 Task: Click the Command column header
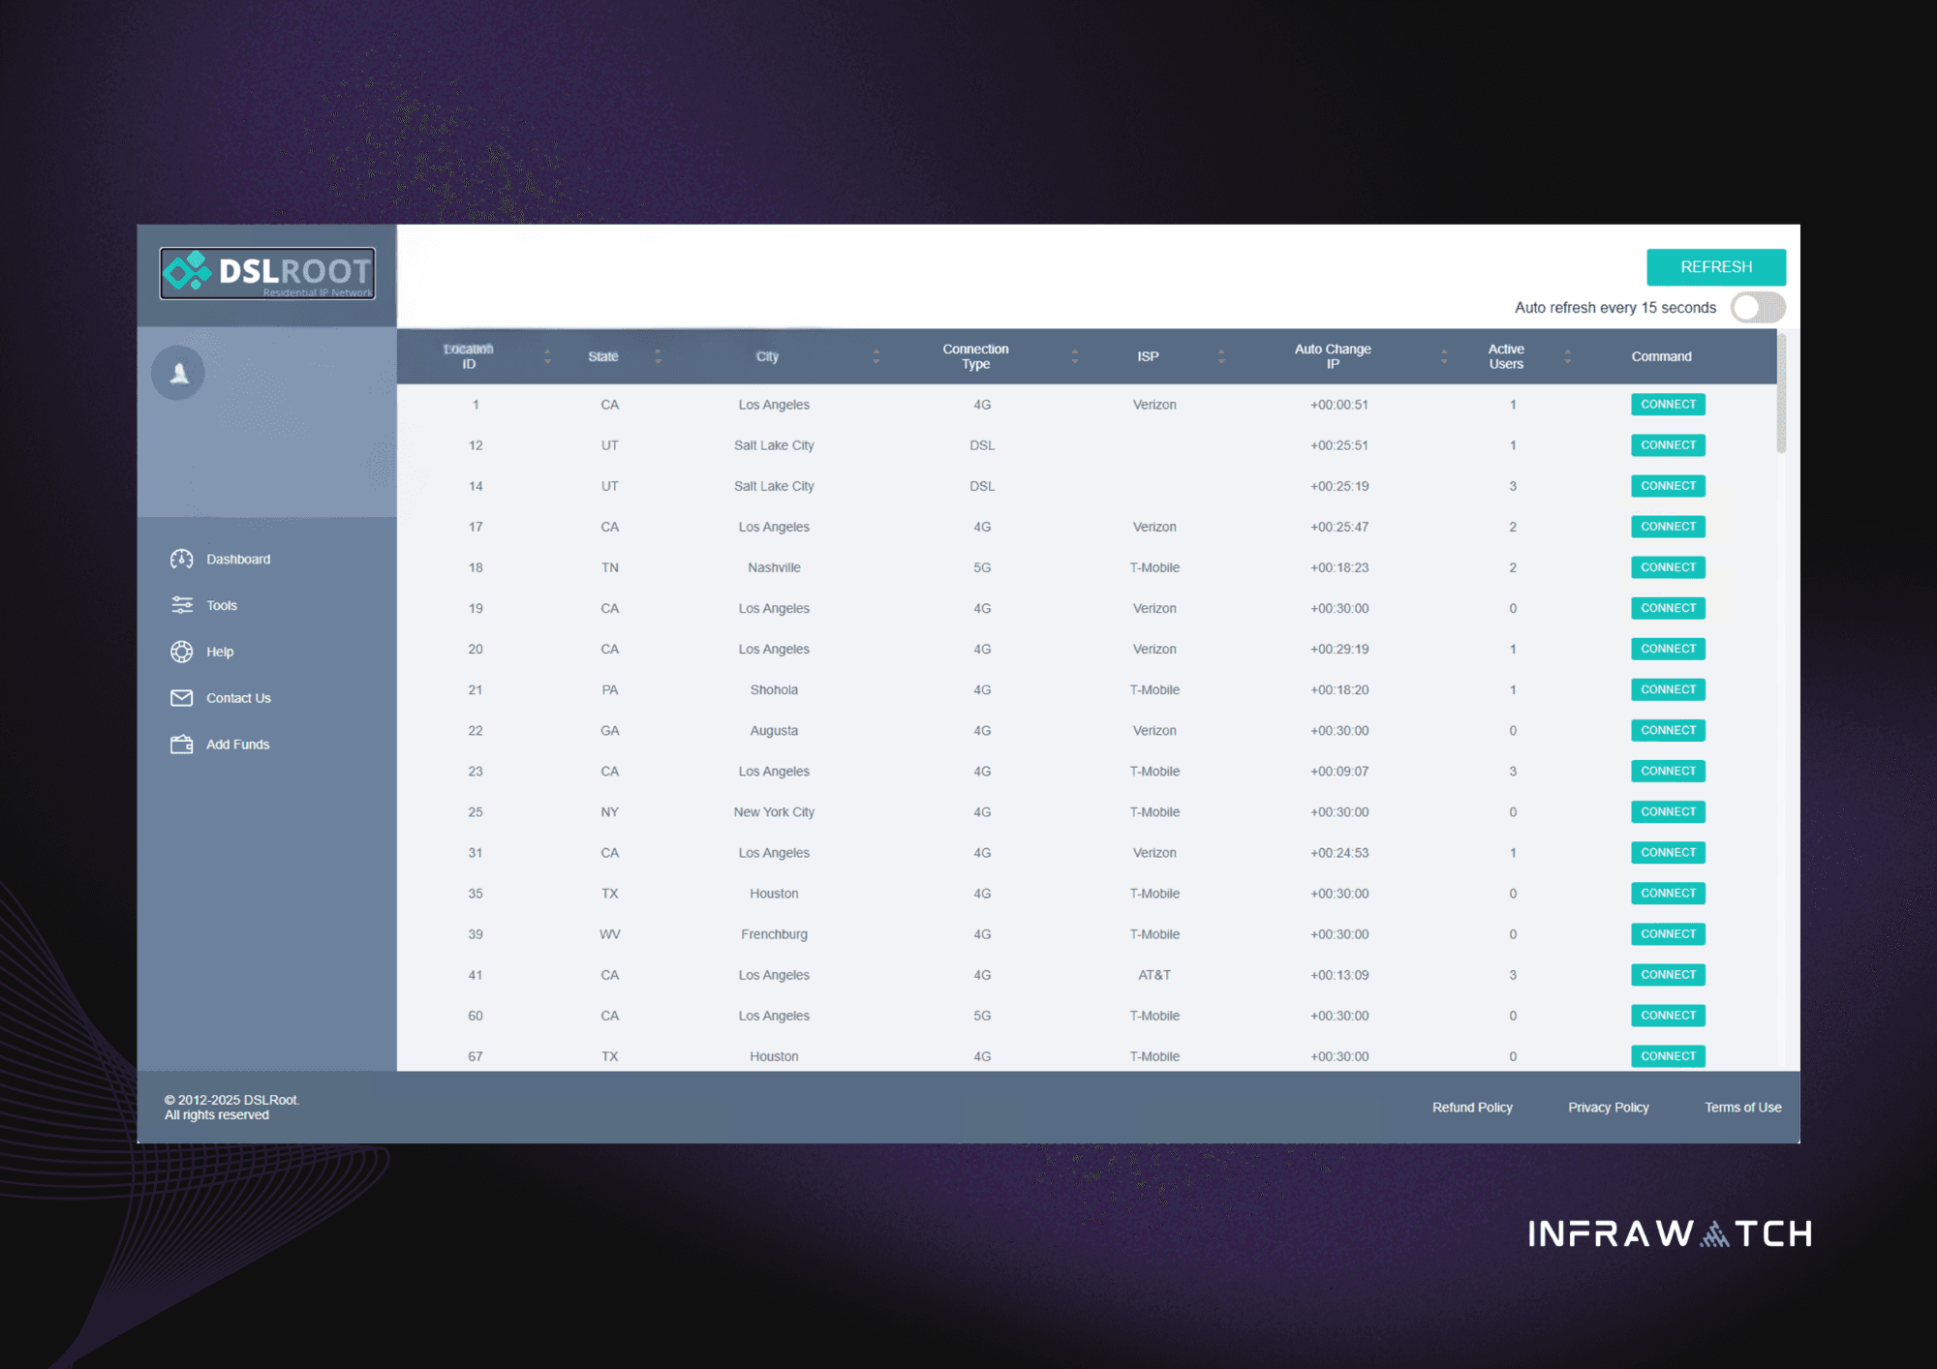(x=1661, y=356)
